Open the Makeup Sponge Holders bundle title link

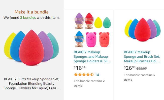coord(92,56)
